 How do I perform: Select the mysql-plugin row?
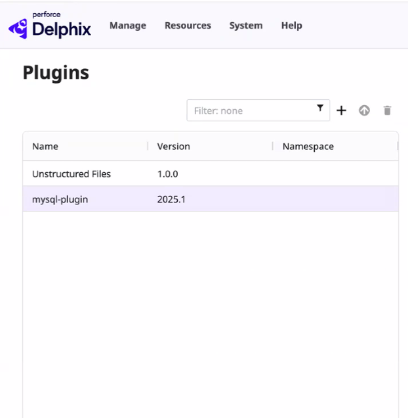[x=60, y=199]
